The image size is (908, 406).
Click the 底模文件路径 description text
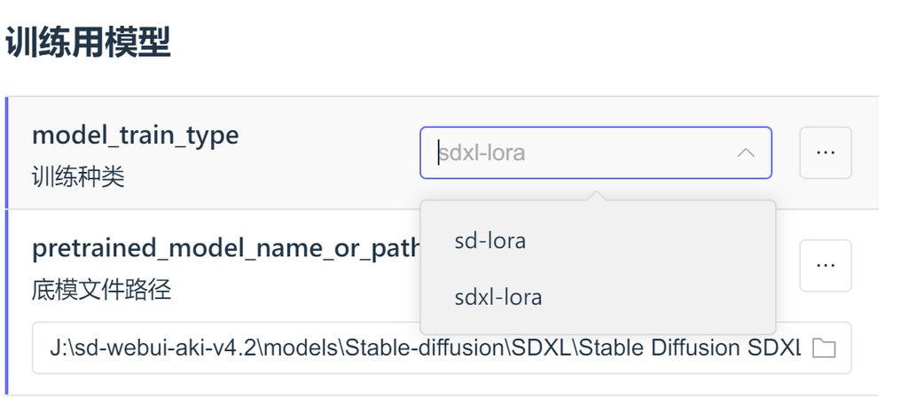(101, 289)
